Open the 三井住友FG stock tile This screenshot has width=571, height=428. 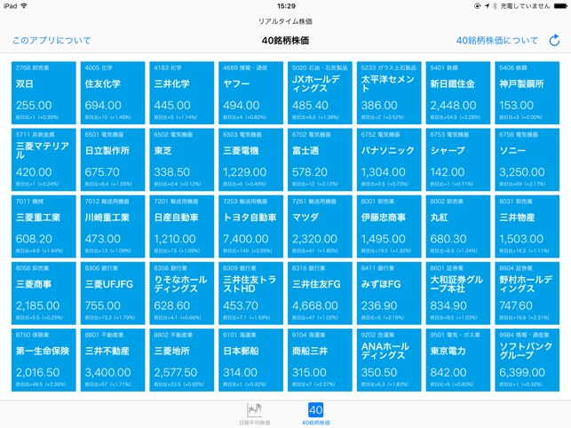[320, 293]
